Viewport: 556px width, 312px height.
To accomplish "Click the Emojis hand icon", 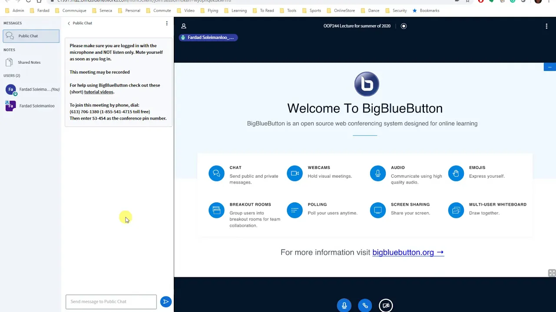I will (x=456, y=173).
